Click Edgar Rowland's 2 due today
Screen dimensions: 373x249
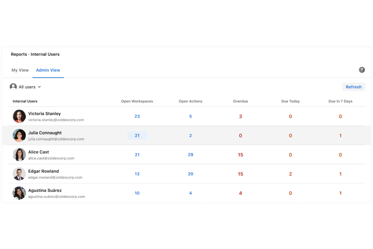coord(290,174)
